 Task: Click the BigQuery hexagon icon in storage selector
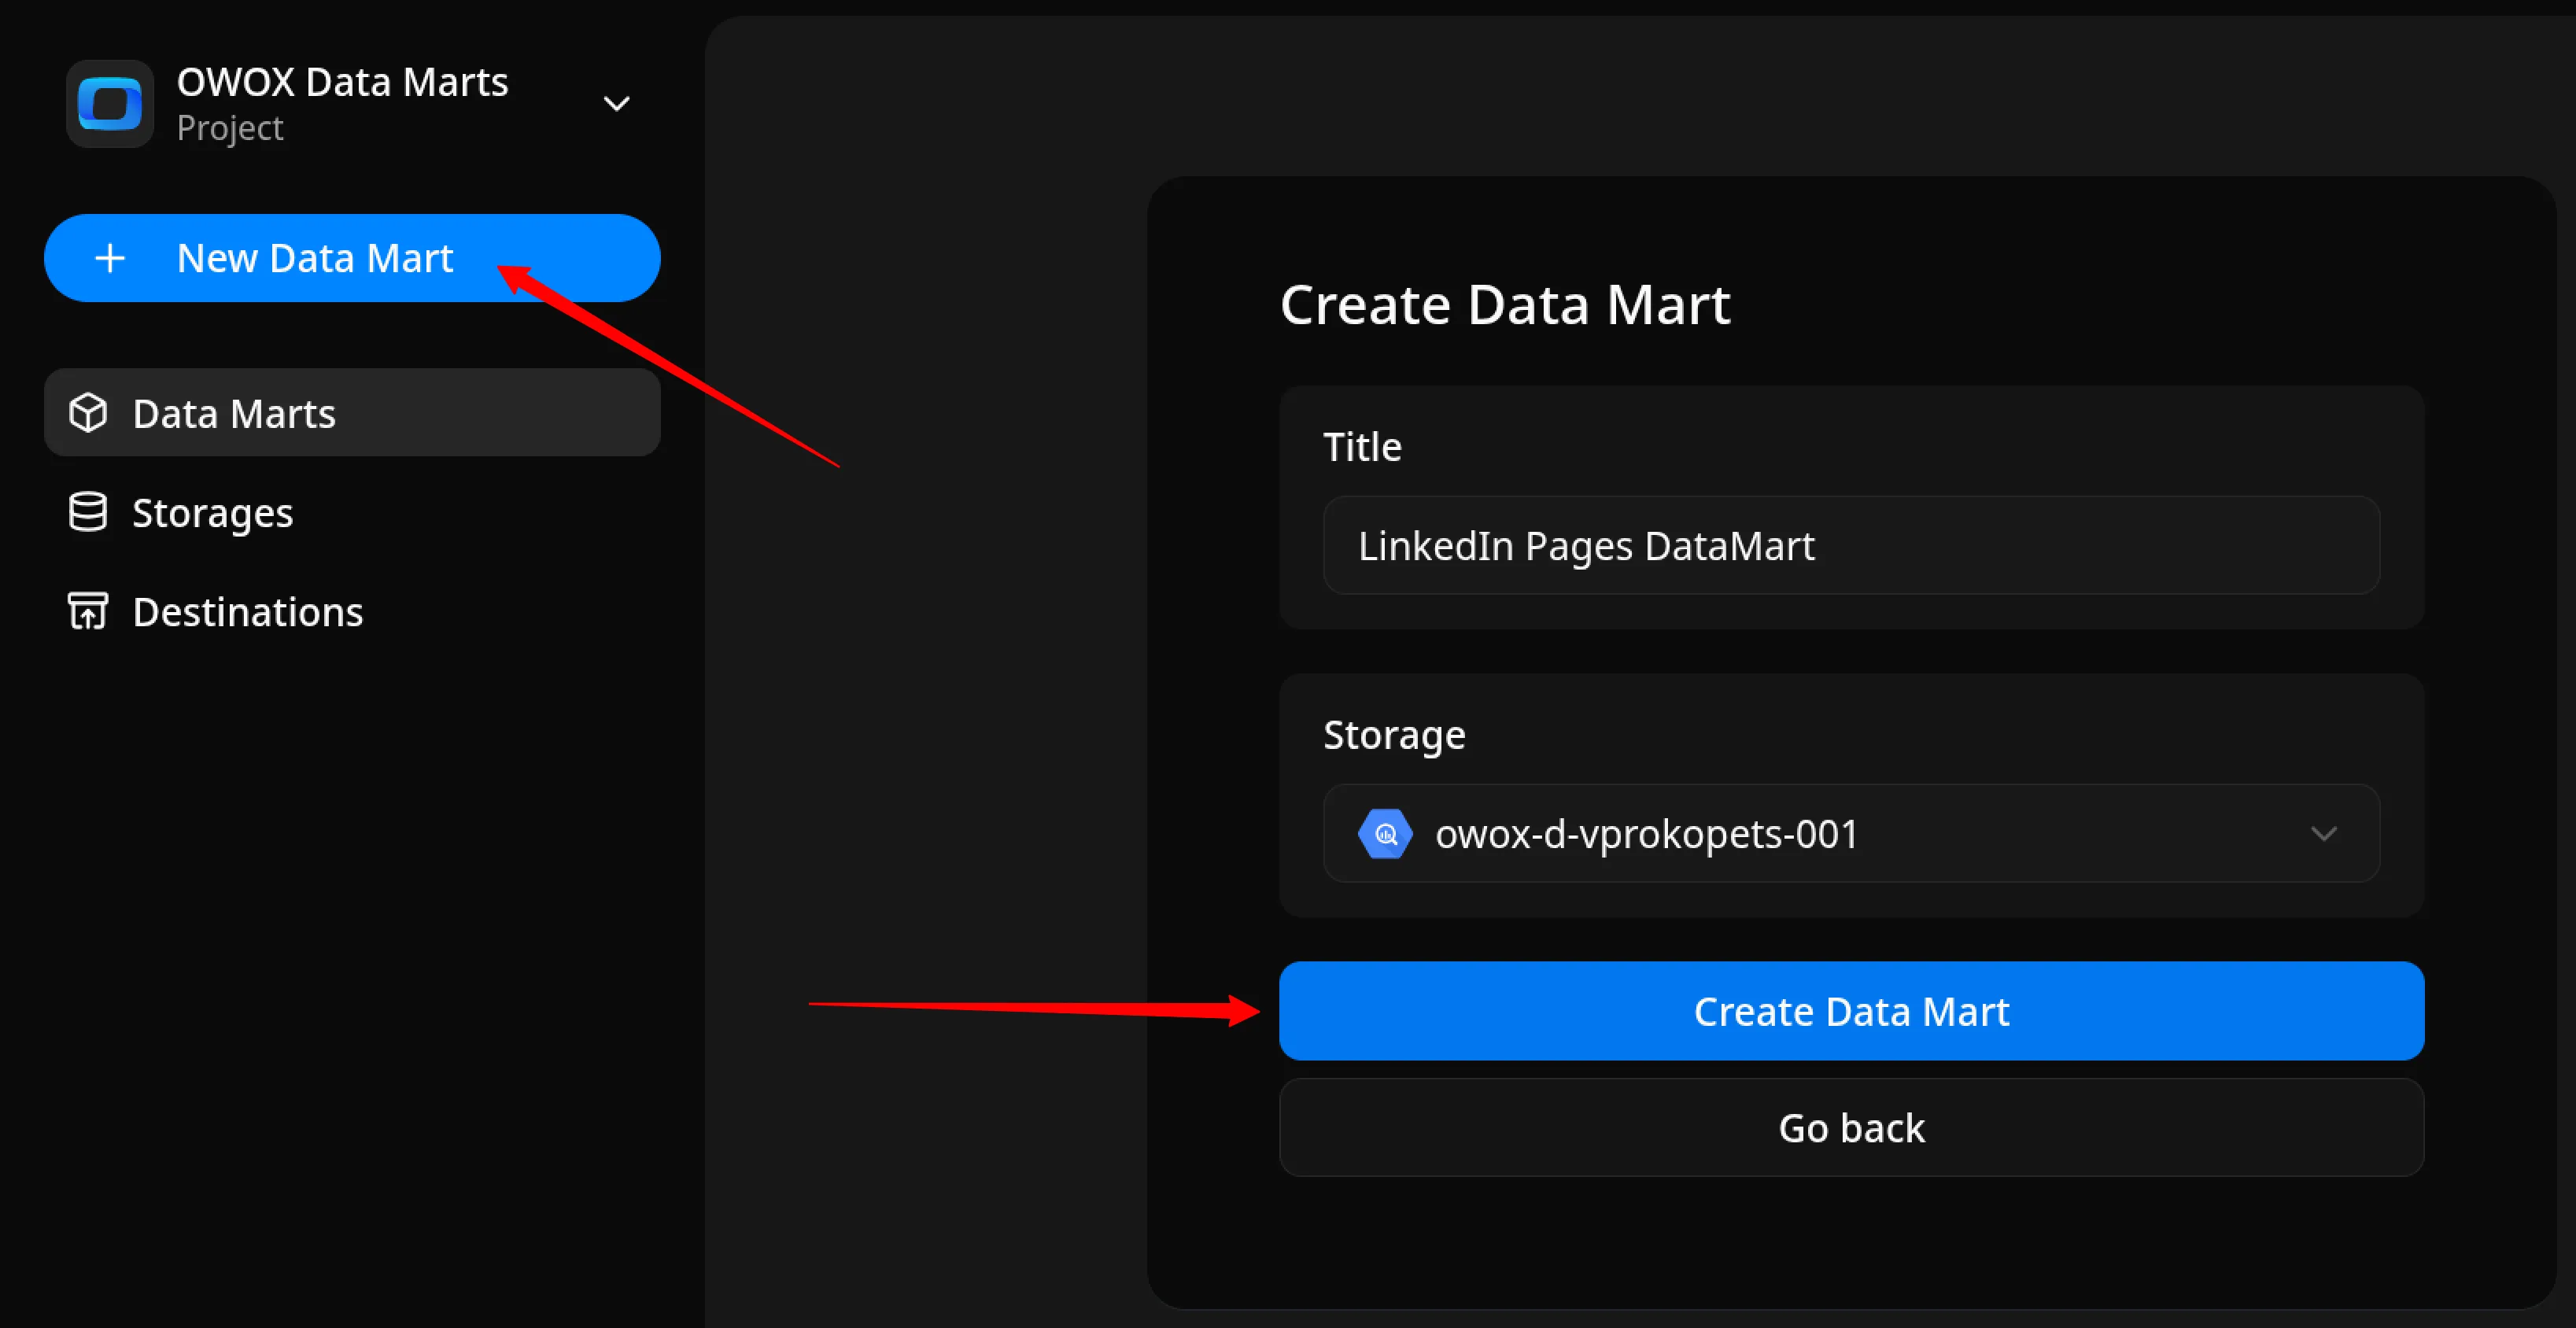[1385, 833]
